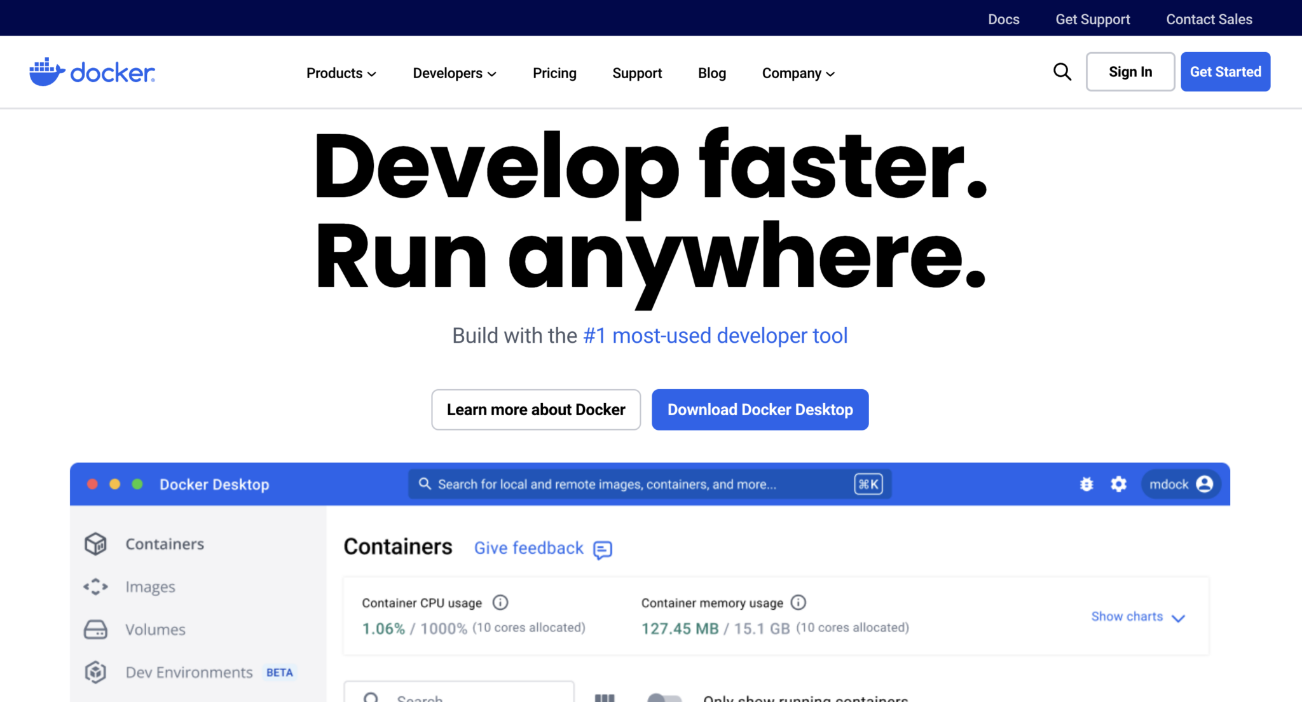Open the Volumes section in the sidebar

[95, 629]
